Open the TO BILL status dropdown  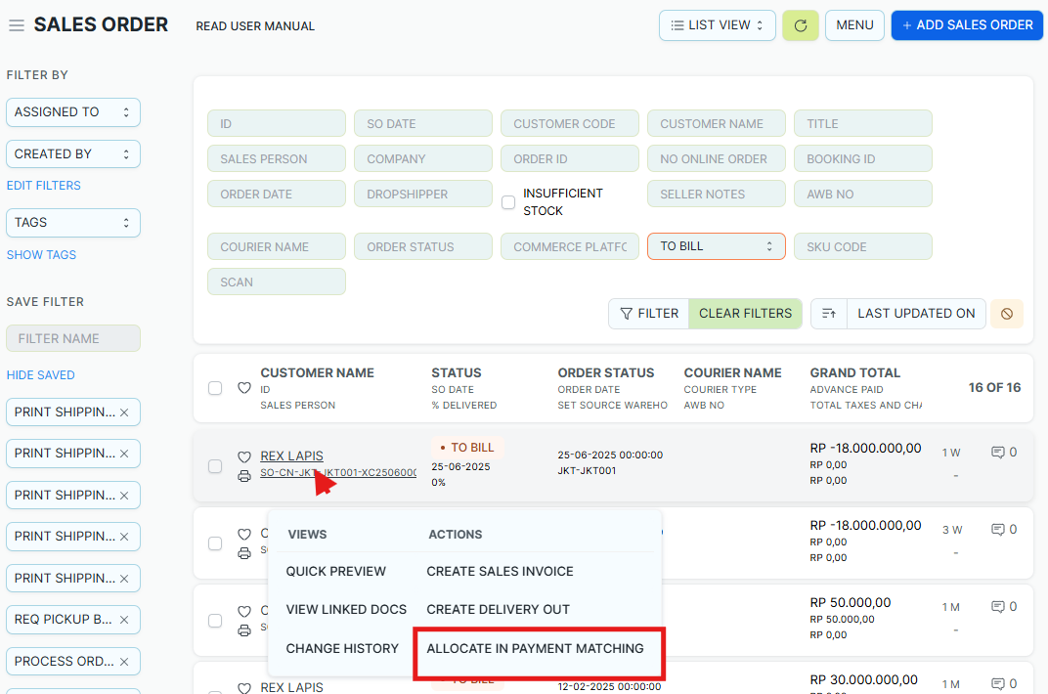[x=717, y=246]
